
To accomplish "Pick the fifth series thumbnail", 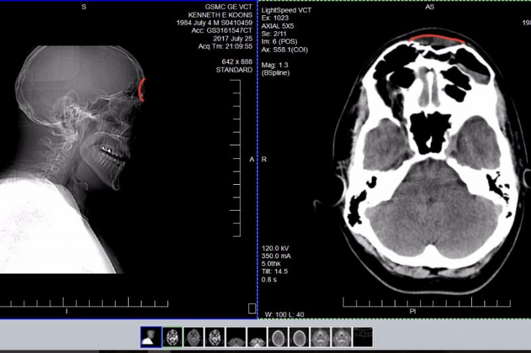I will tap(236, 336).
